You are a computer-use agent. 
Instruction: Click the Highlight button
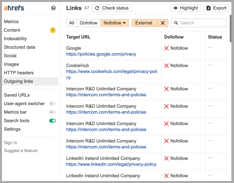pyautogui.click(x=185, y=8)
